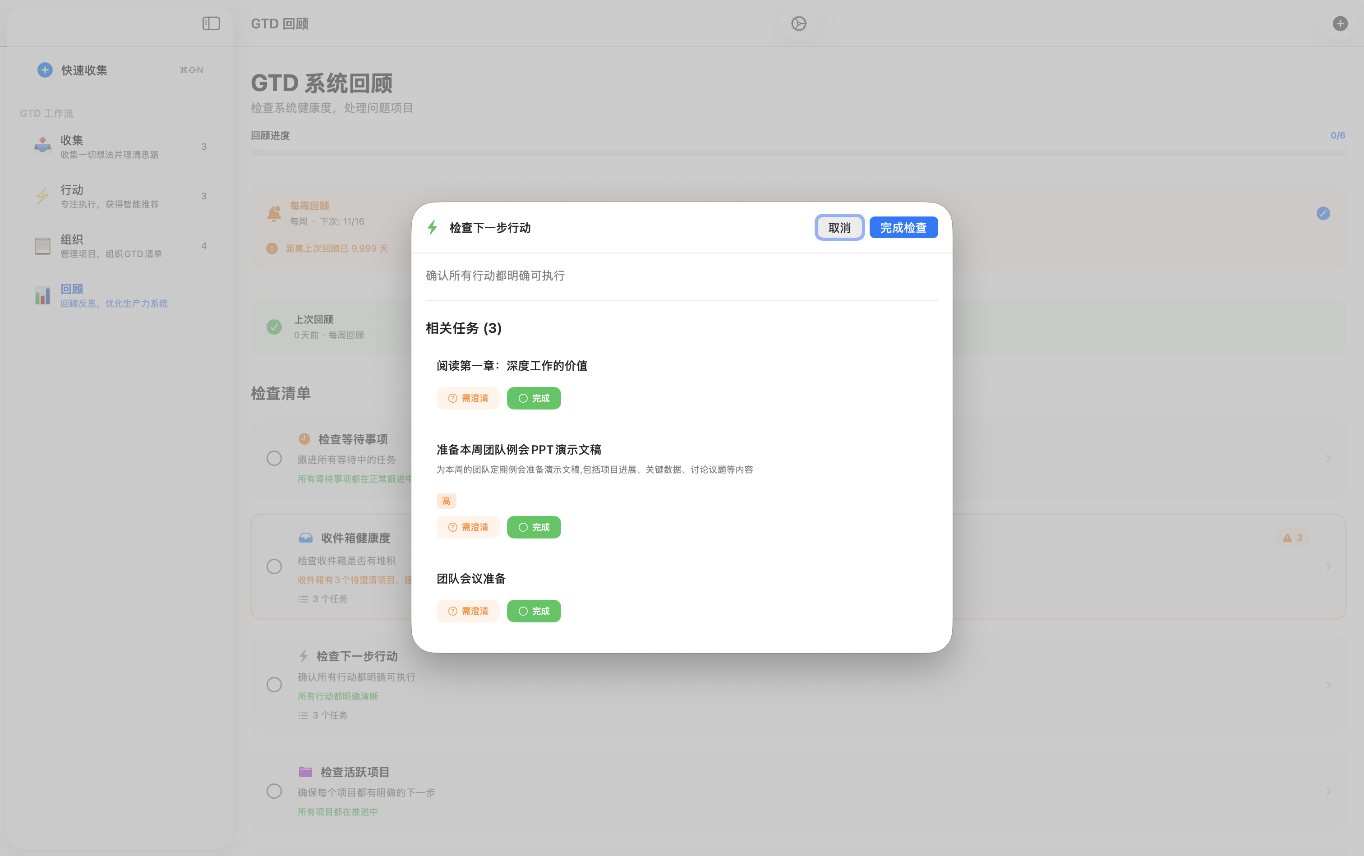The height and width of the screenshot is (856, 1364).
Task: Expand the 收件箱健康度 details chevron
Action: (1329, 566)
